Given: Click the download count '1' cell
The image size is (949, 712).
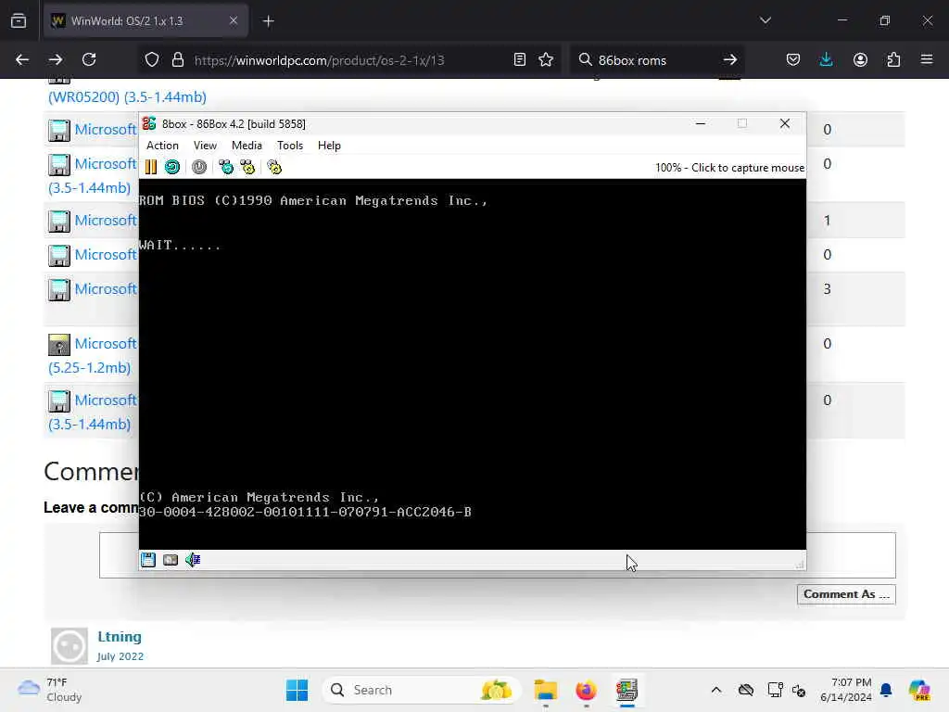Looking at the screenshot, I should click(x=827, y=221).
